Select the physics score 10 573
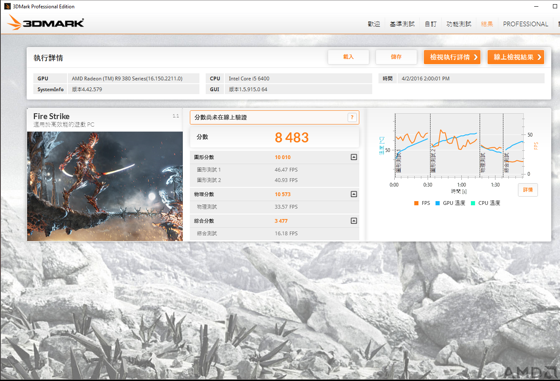Viewport: 560px width, 381px height. (283, 194)
